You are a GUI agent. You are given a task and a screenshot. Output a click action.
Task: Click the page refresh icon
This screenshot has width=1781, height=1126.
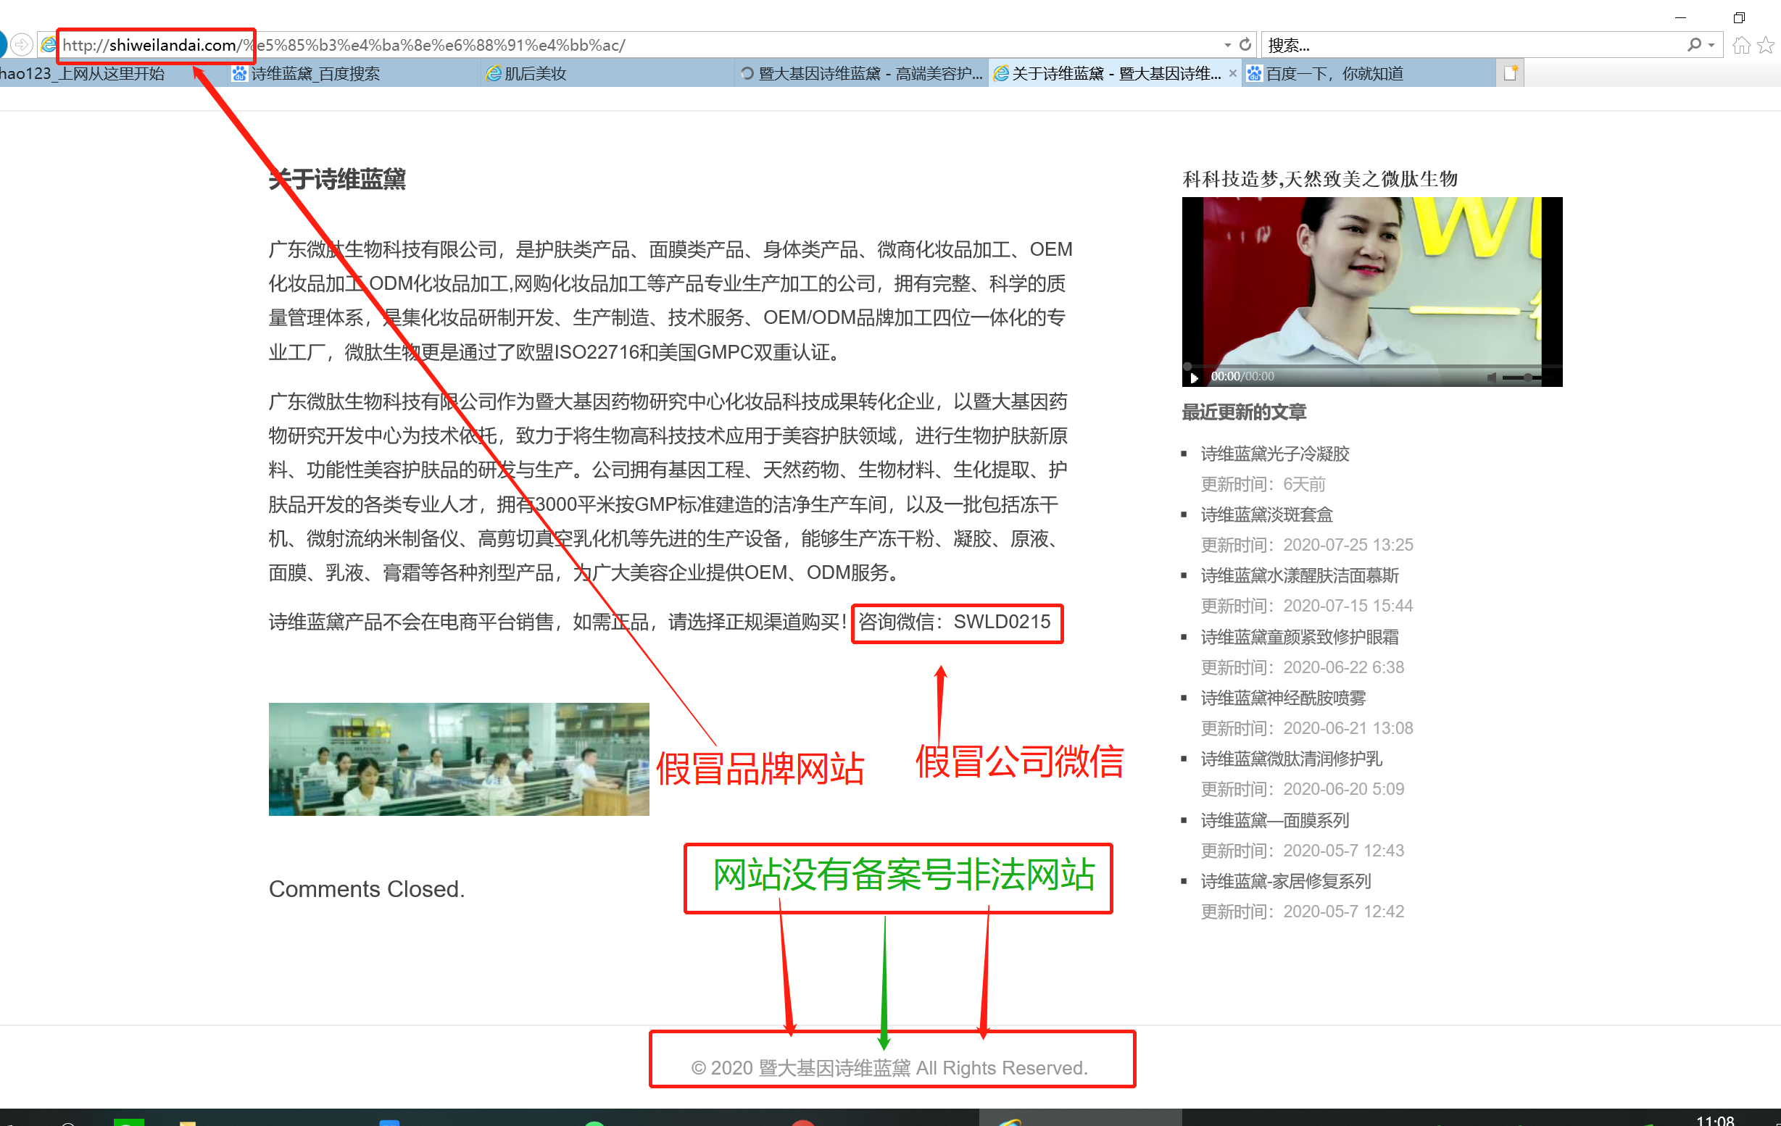tap(1245, 44)
